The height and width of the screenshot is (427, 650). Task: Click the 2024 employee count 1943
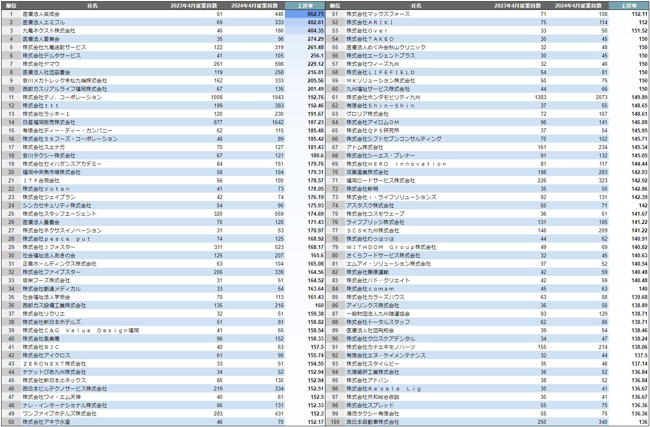[278, 97]
